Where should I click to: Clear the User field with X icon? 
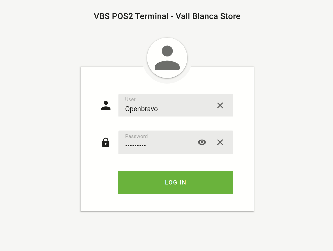coord(220,105)
